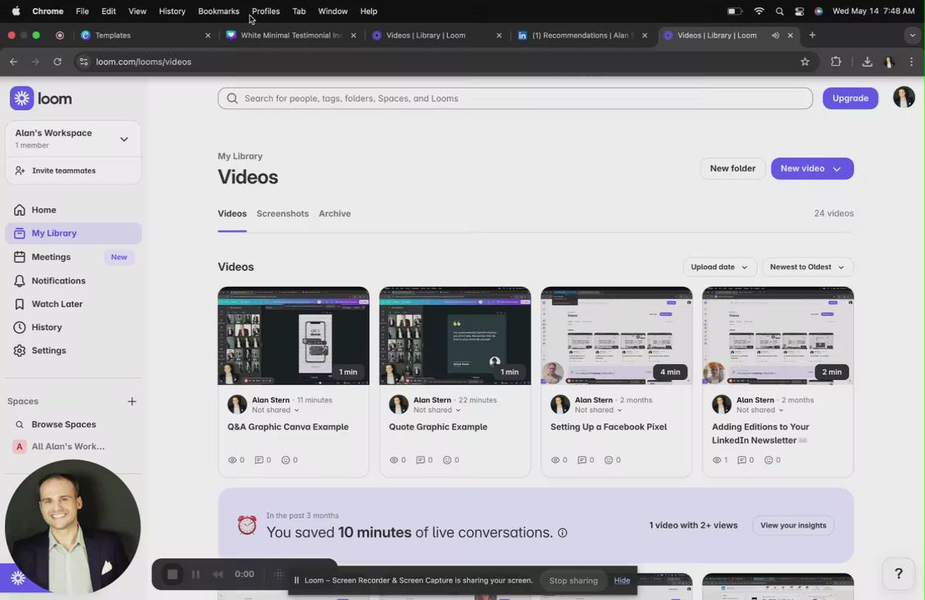Open the Home sidebar item

point(43,210)
